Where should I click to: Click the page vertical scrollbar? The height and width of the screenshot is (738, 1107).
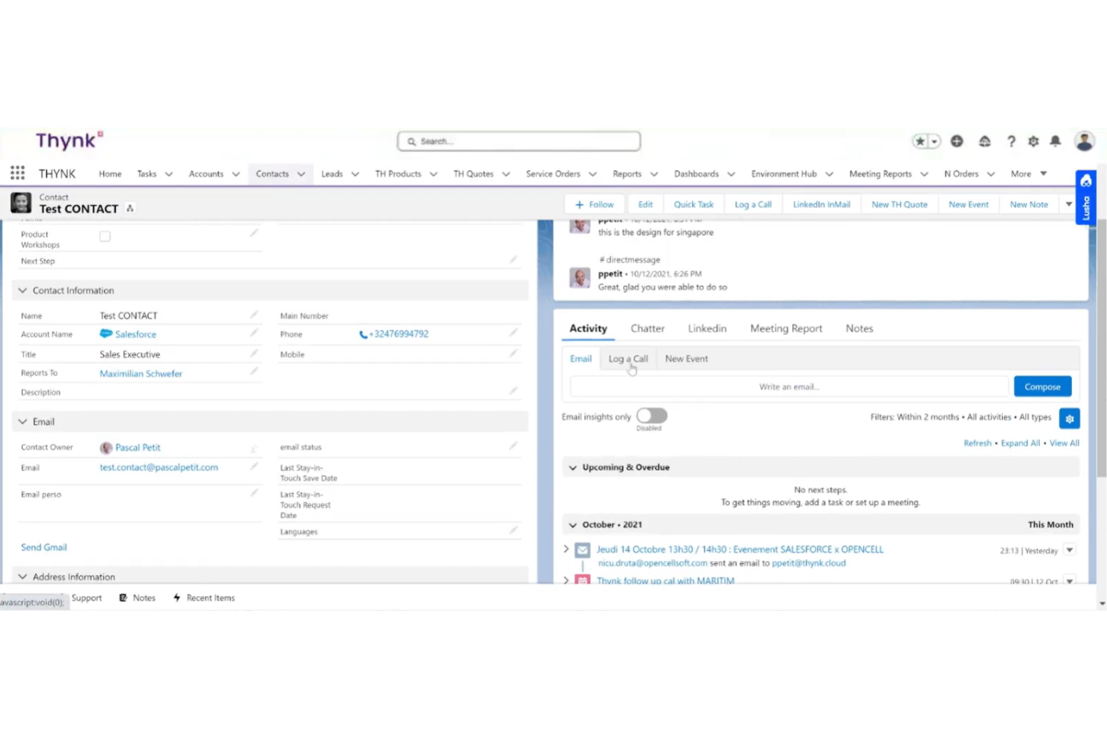pyautogui.click(x=1102, y=349)
